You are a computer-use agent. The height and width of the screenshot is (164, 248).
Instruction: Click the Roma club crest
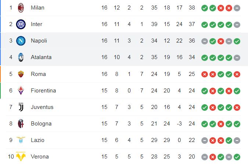(21, 74)
